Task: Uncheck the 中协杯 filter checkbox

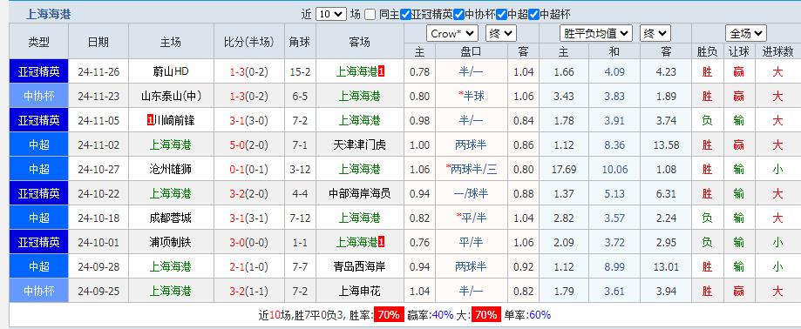Action: [x=458, y=14]
